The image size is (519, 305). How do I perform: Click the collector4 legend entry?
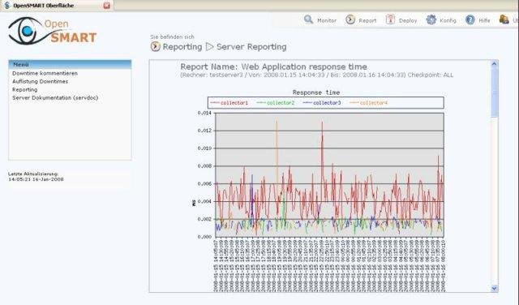[368, 103]
